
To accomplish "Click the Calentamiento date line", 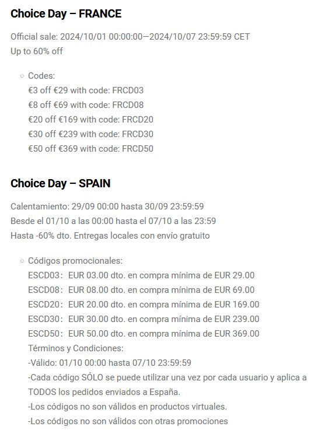I will 107,207.
